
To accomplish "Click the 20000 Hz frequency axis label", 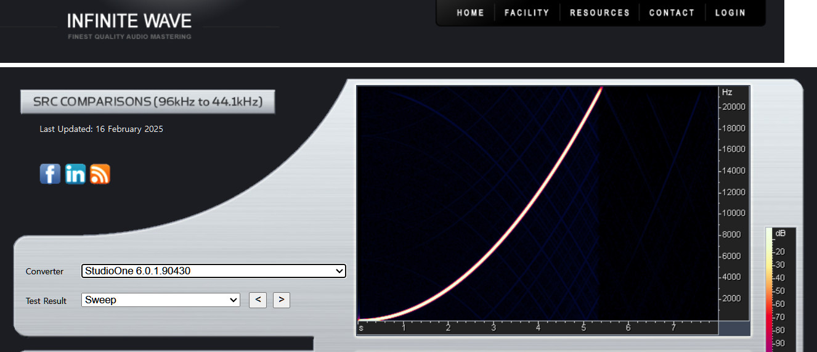I will point(734,107).
